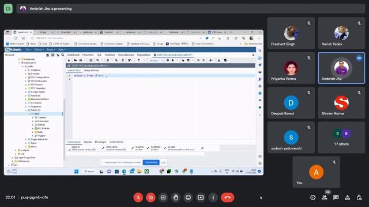
Task: Open the 17 others tile
Action: tap(341, 137)
